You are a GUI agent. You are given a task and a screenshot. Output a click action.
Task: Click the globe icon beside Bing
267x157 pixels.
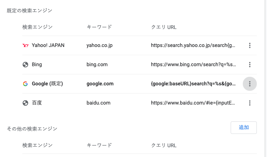coord(25,65)
